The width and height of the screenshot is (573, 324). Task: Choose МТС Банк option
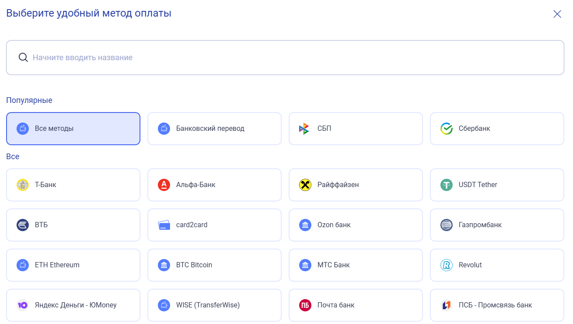tap(356, 265)
